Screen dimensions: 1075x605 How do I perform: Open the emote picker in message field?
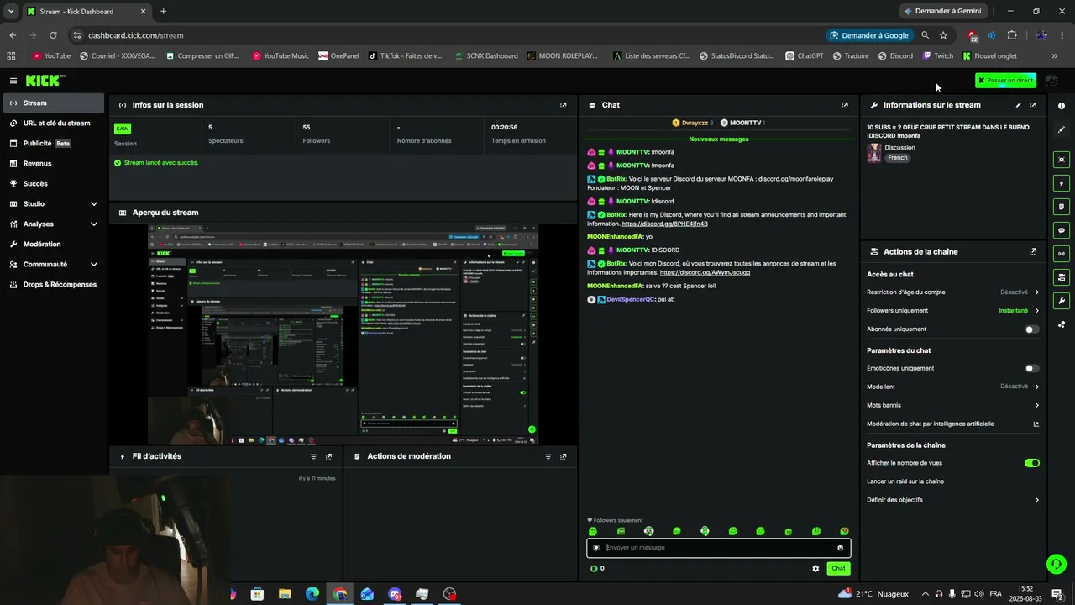coord(840,548)
